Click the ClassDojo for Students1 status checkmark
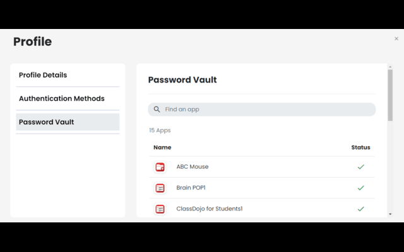The height and width of the screenshot is (252, 404). tap(360, 209)
